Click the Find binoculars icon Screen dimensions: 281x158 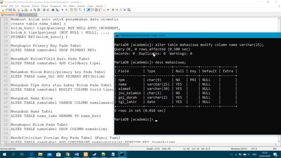click(53, 10)
